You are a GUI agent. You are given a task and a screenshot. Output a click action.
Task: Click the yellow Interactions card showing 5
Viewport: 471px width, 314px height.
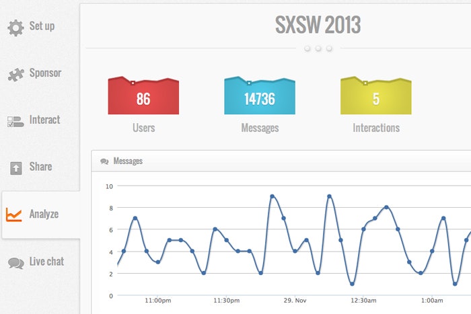pos(375,95)
